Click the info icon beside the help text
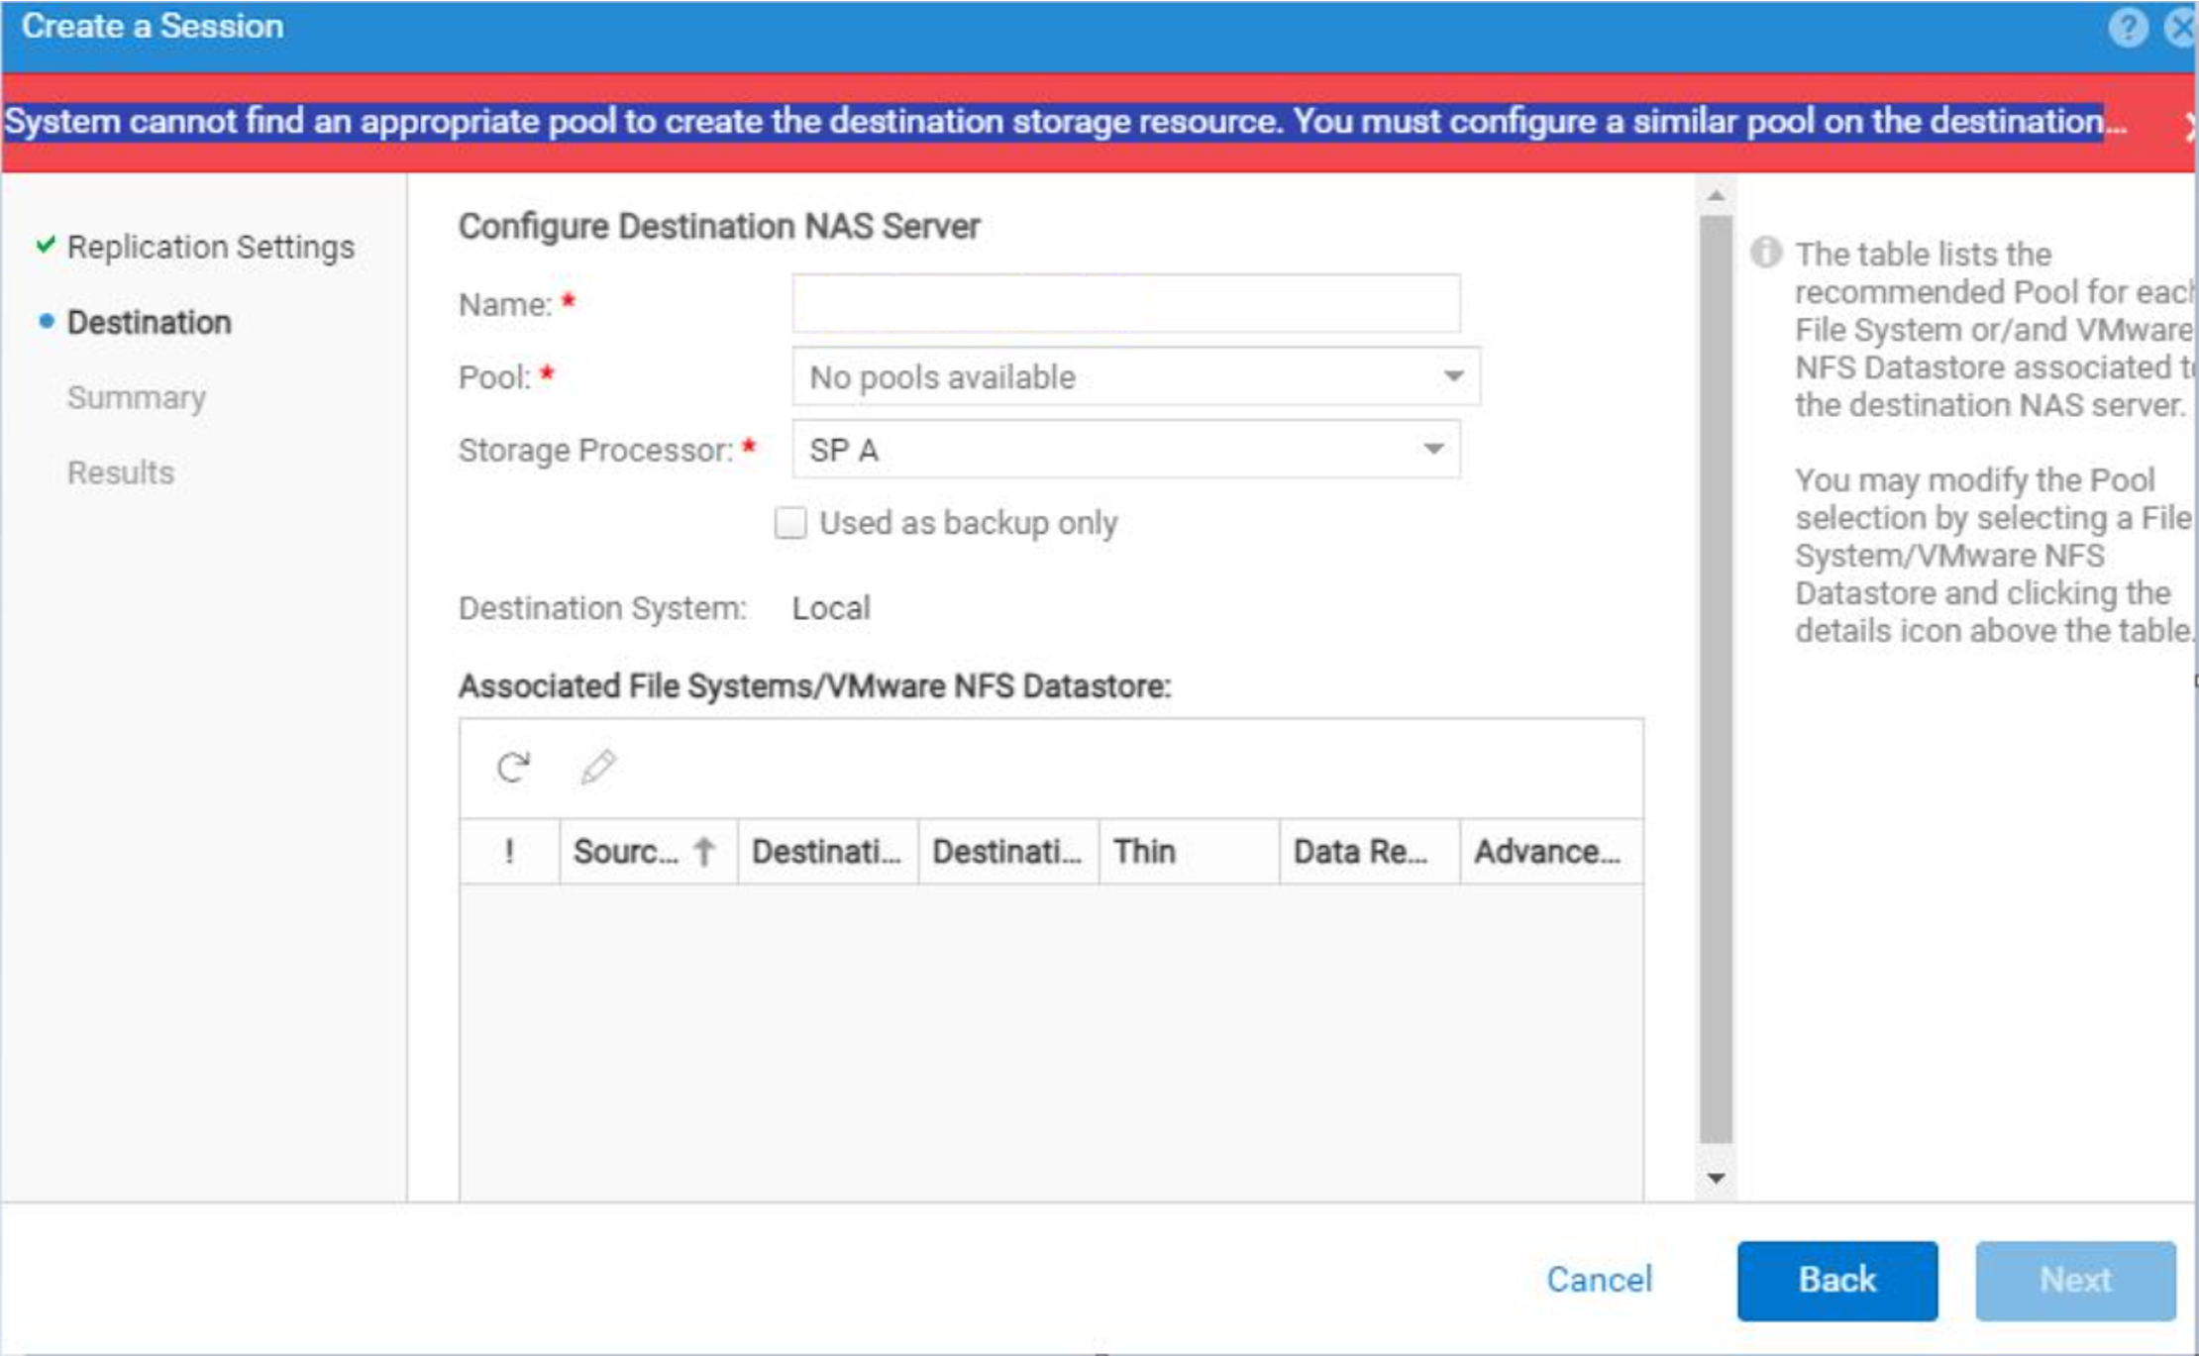Viewport: 2199px width, 1356px height. [1766, 252]
